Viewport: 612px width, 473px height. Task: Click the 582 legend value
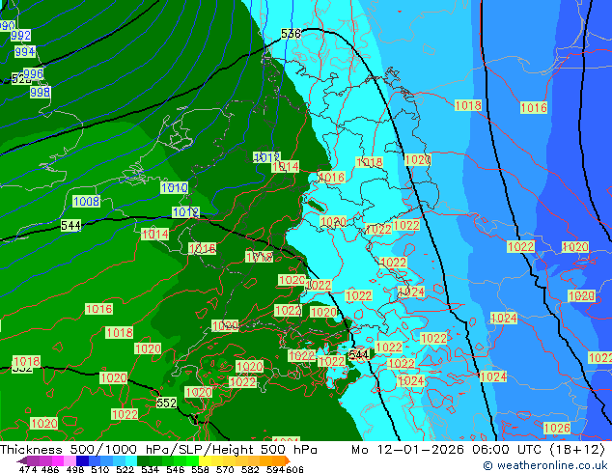(x=250, y=469)
